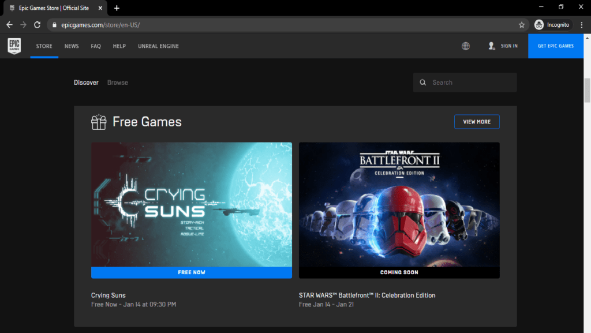Switch to the Discover tab

(86, 83)
